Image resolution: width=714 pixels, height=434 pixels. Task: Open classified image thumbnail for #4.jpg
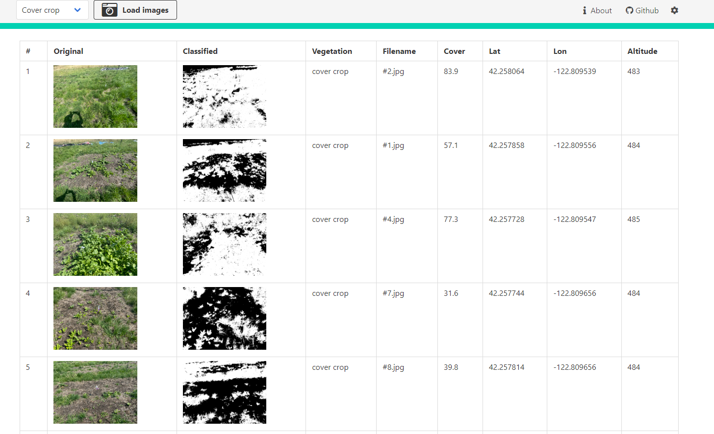225,244
